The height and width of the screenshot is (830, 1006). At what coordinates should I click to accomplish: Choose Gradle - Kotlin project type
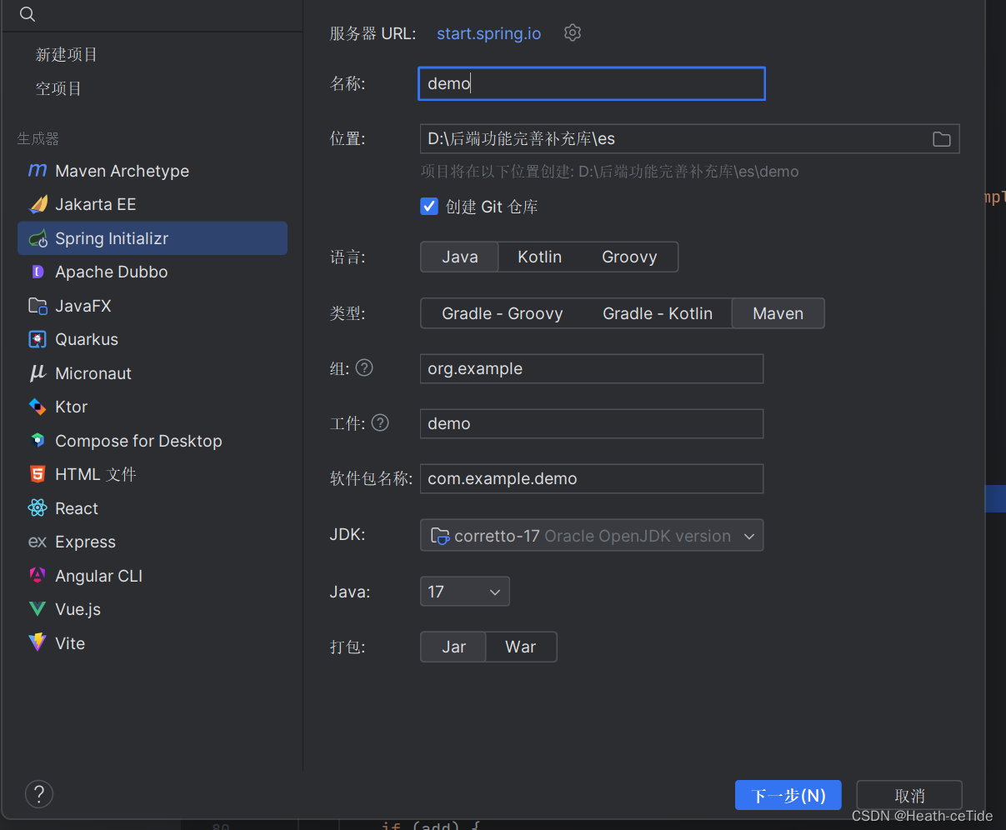pos(658,313)
